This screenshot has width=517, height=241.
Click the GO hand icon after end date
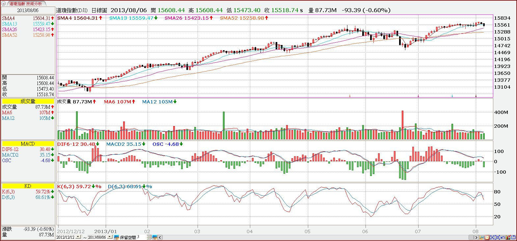117,237
